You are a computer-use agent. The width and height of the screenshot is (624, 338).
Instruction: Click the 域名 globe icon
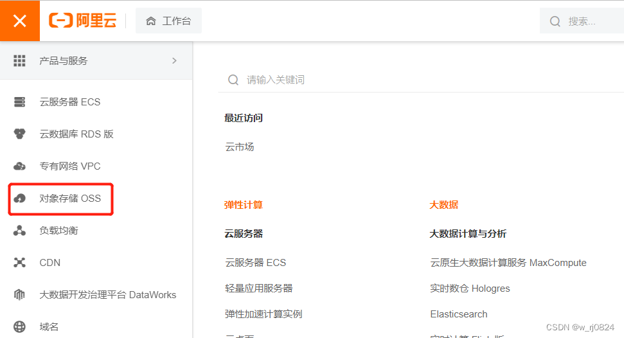(19, 327)
